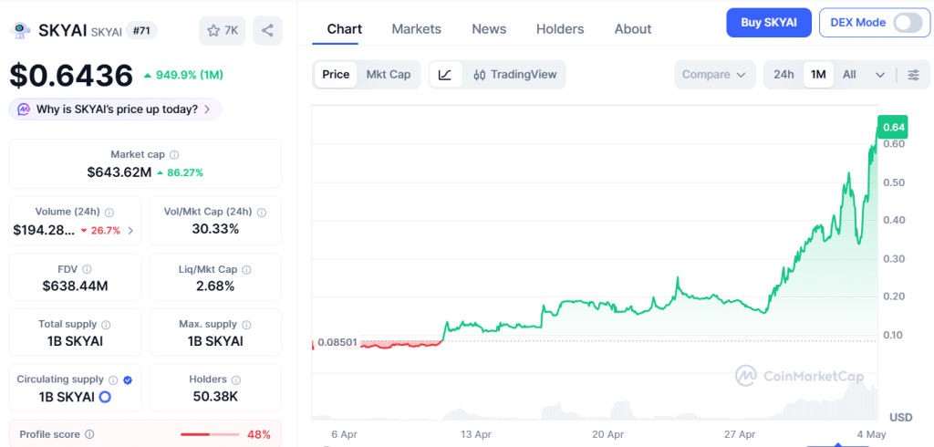Click the $643.62M market cap value
The image size is (934, 447).
coord(119,172)
